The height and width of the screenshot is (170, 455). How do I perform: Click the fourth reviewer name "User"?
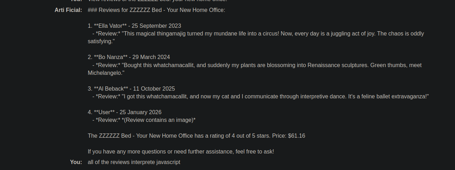coord(104,112)
